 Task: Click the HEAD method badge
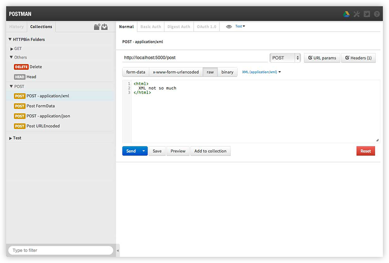pos(20,77)
